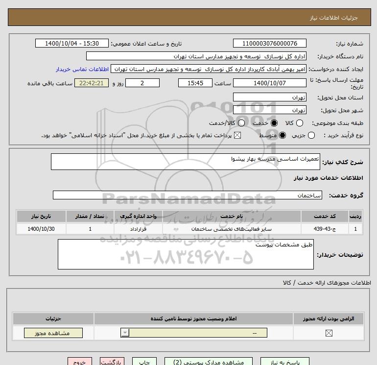Click the نام خدمت column header
This screenshot has width=377, height=365.
232,216
